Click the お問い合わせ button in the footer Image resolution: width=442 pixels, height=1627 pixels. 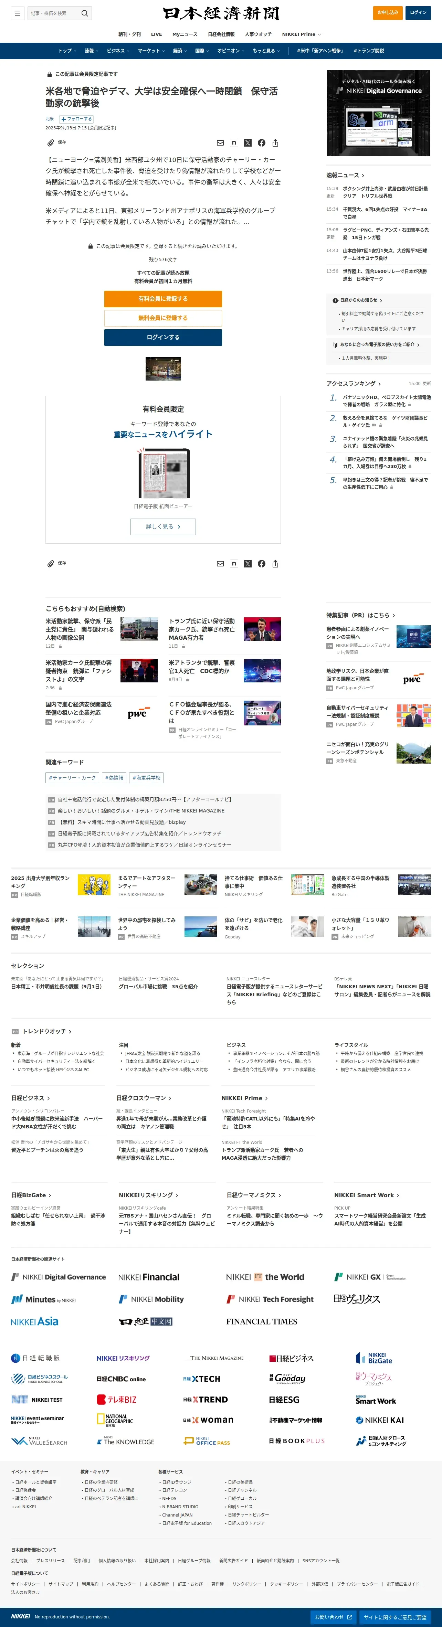click(334, 1617)
